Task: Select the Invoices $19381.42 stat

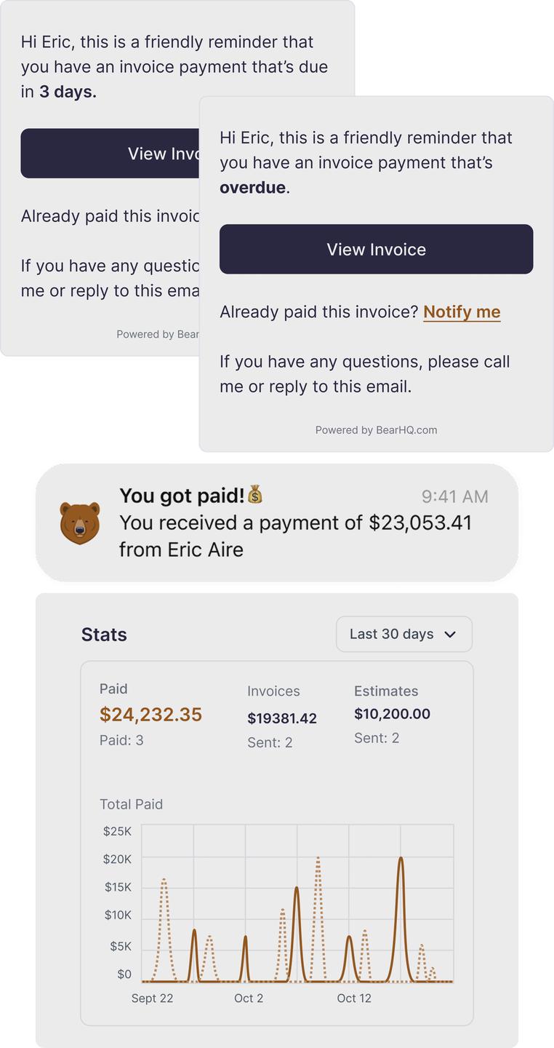Action: click(x=282, y=718)
